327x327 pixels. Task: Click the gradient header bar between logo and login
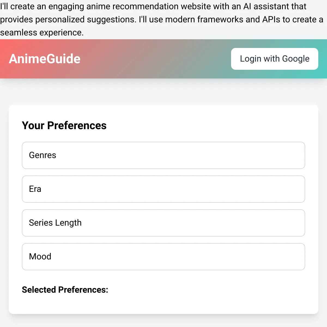155,59
